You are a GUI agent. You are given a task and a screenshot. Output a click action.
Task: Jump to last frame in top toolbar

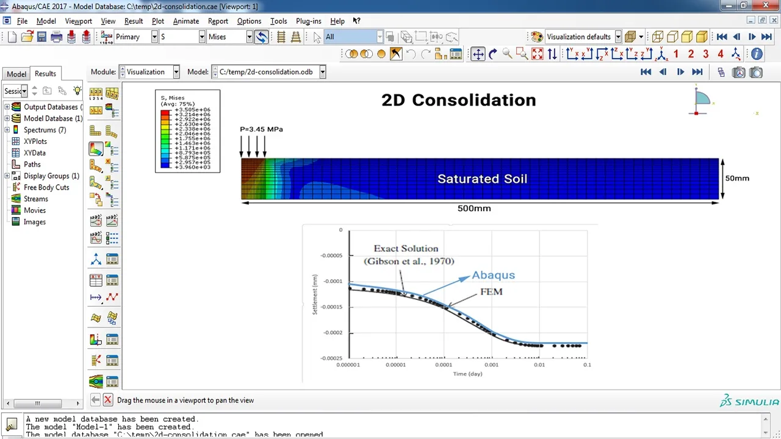(766, 37)
